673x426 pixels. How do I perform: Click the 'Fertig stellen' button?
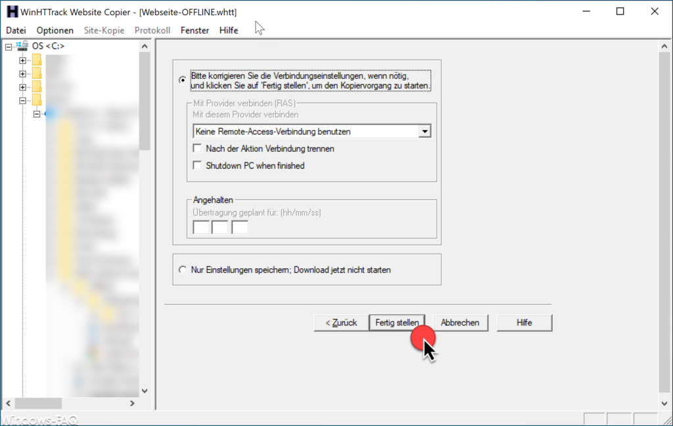click(397, 323)
